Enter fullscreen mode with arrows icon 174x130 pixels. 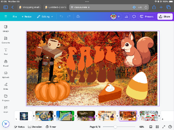[x=164, y=127]
